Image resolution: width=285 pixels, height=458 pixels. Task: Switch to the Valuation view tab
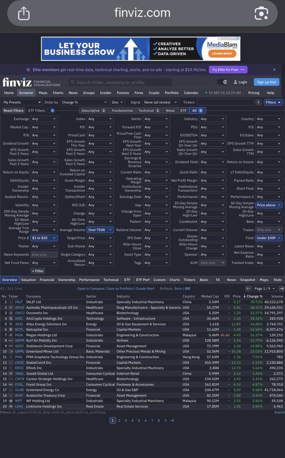tap(28, 280)
